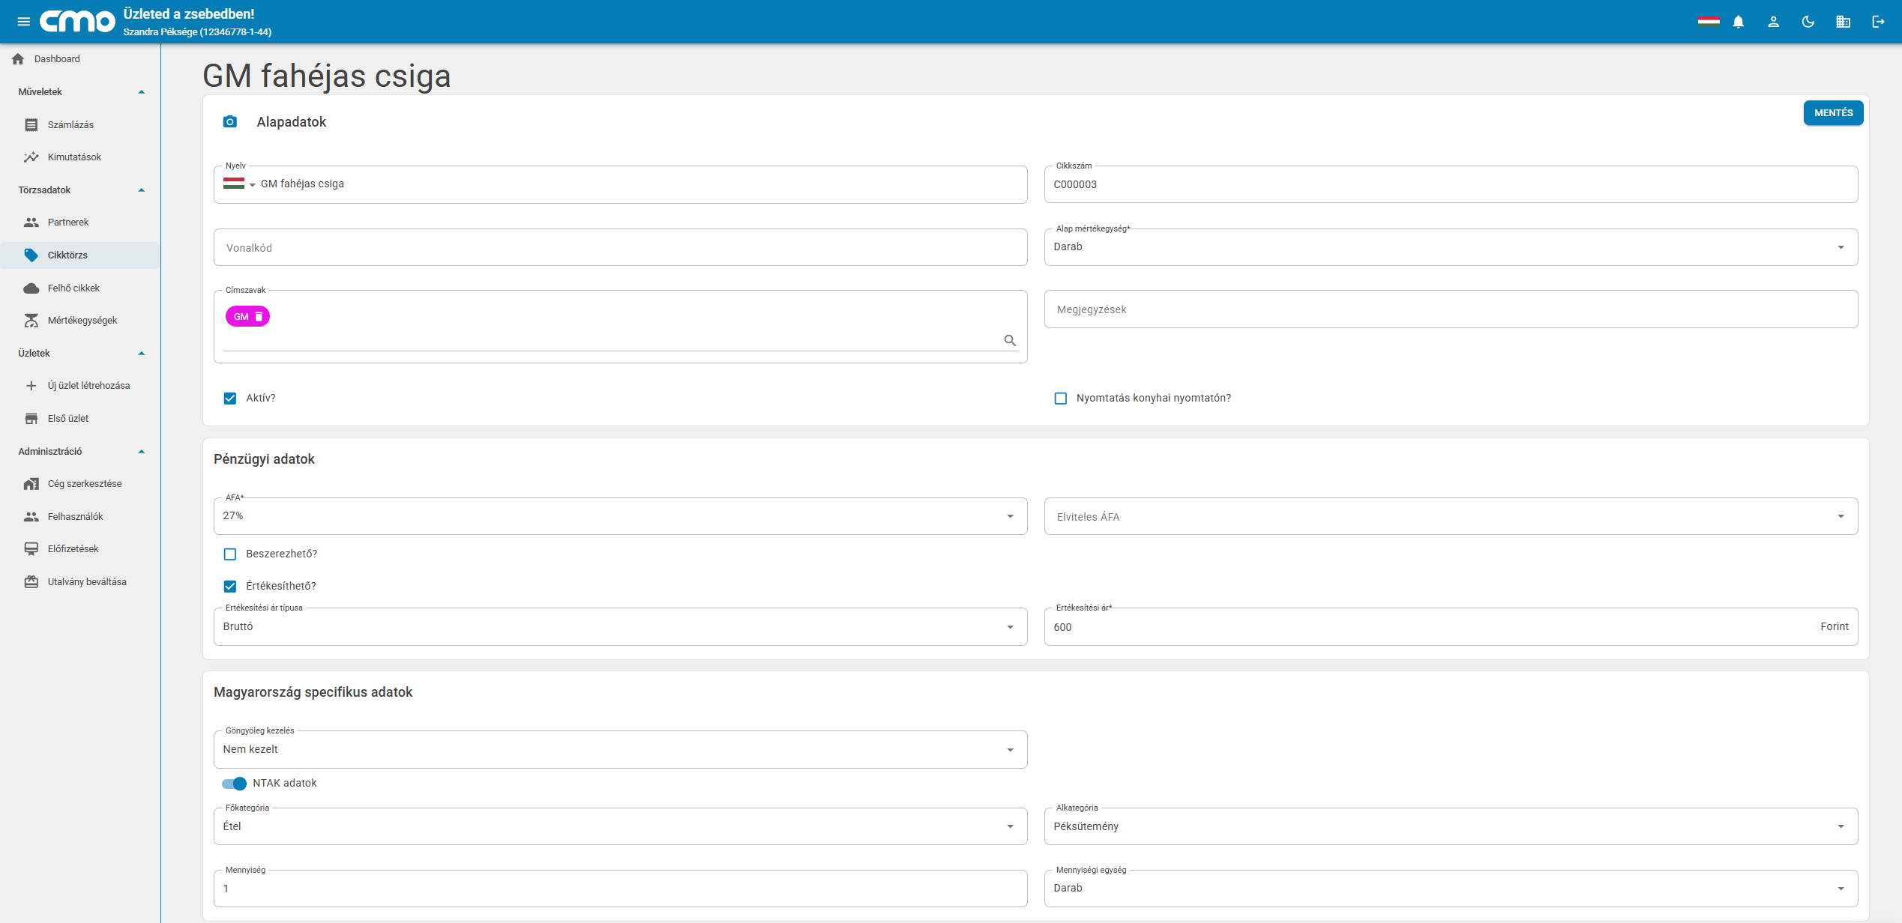Collapse the Adminisztráció menu section

tap(141, 452)
